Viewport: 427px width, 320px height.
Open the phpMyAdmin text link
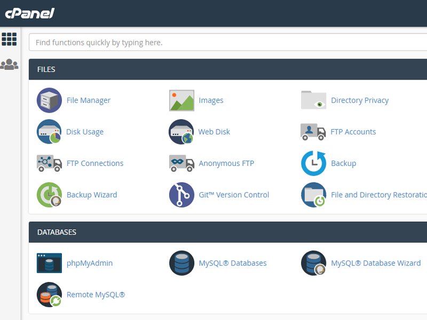point(90,263)
